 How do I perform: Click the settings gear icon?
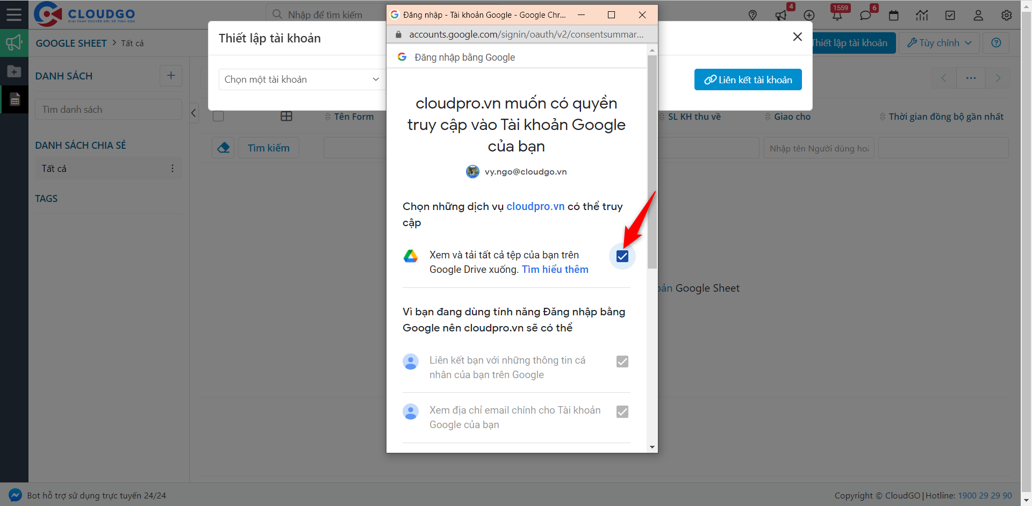[1006, 16]
